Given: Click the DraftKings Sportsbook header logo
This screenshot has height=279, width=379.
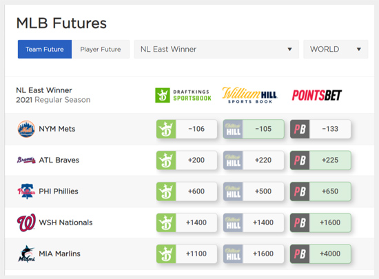Looking at the screenshot, I should point(183,95).
